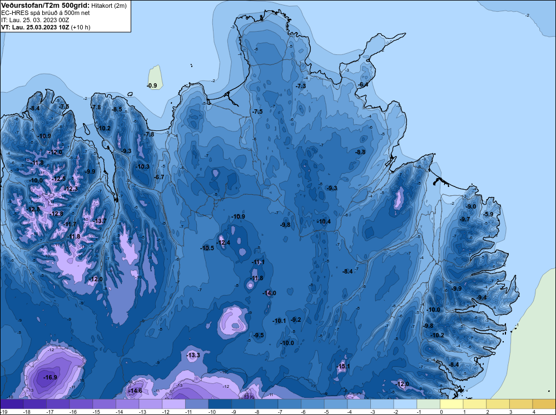The height and width of the screenshot is (415, 556).
Task: Click the -8.8 temperature value
Action: tap(360, 152)
